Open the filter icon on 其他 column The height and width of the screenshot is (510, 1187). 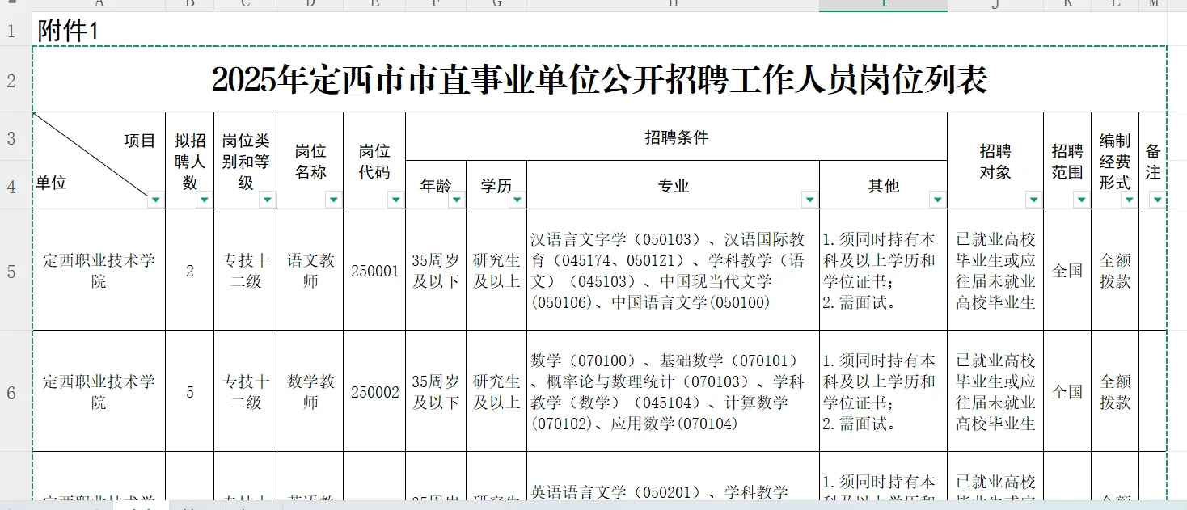click(936, 200)
